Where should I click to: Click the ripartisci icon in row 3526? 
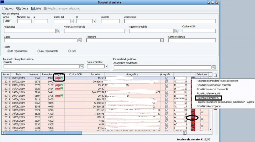[x=193, y=117]
